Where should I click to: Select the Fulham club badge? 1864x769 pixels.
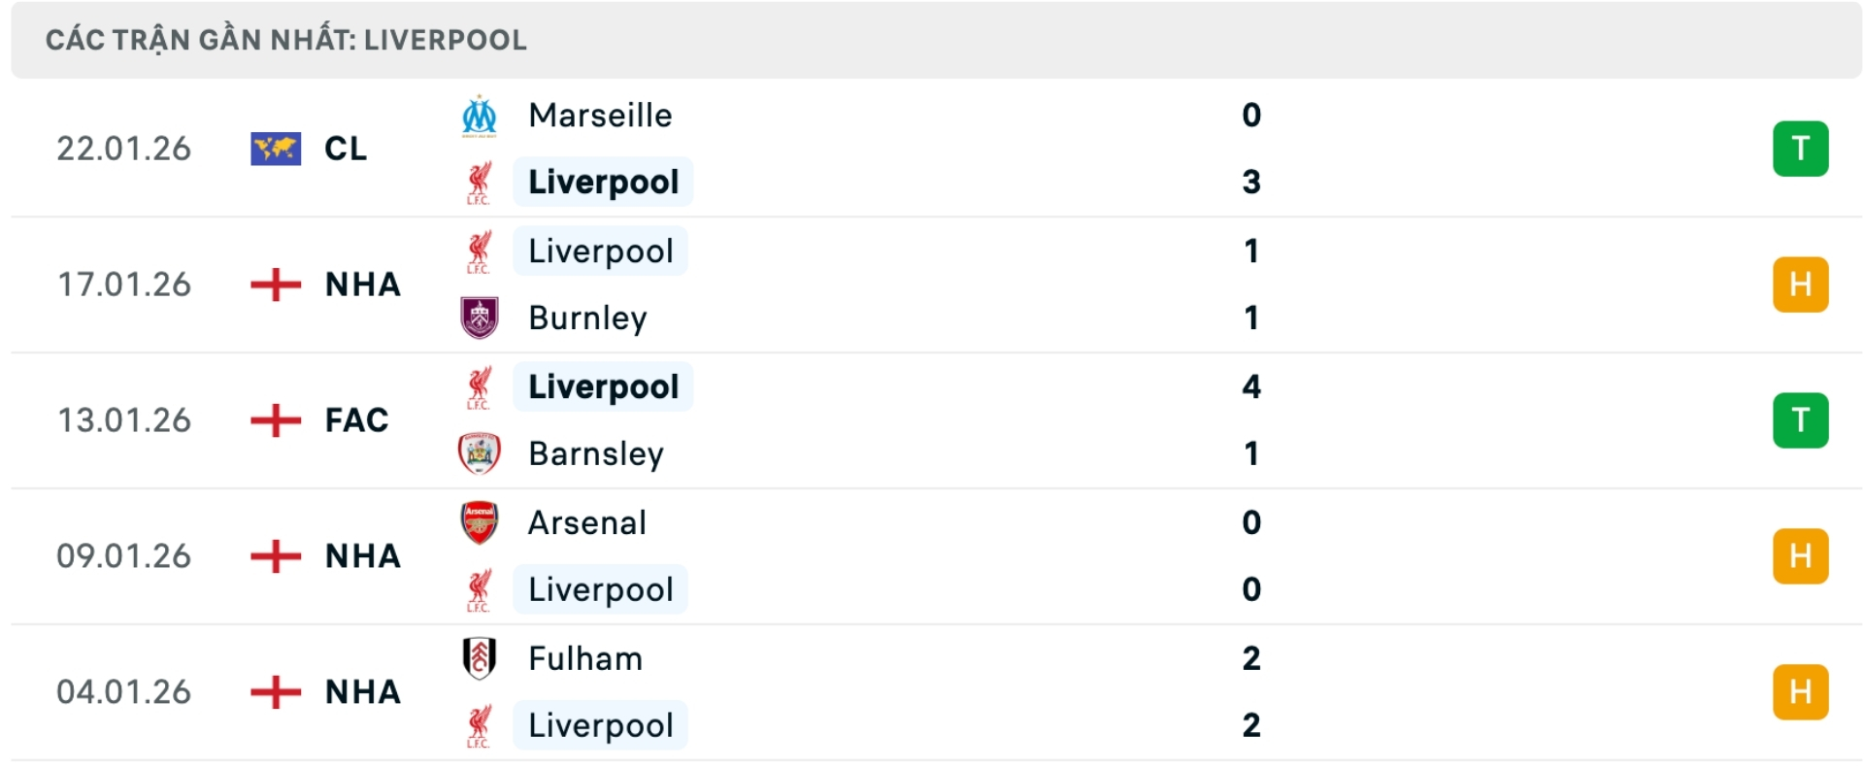click(x=480, y=658)
